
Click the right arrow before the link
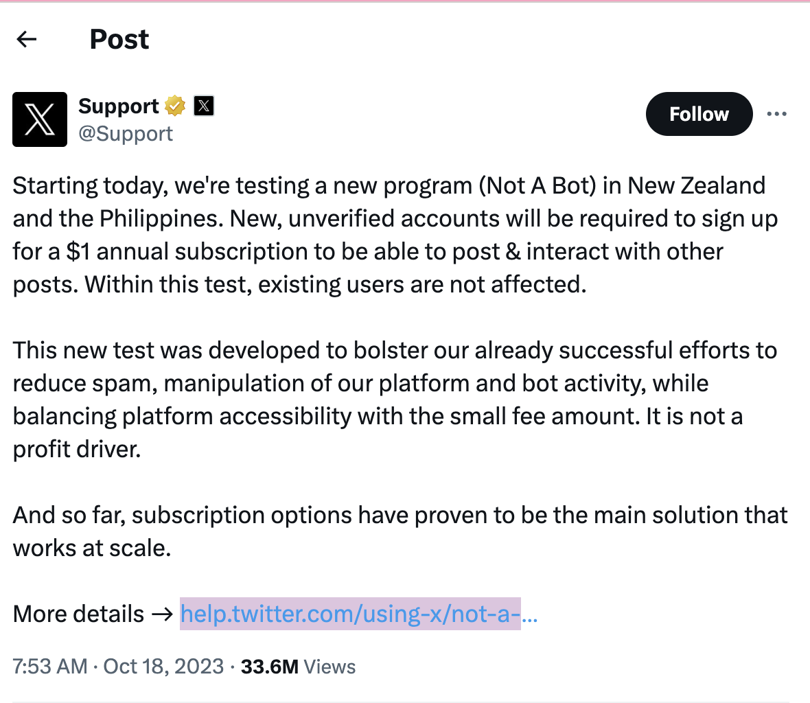pyautogui.click(x=162, y=614)
